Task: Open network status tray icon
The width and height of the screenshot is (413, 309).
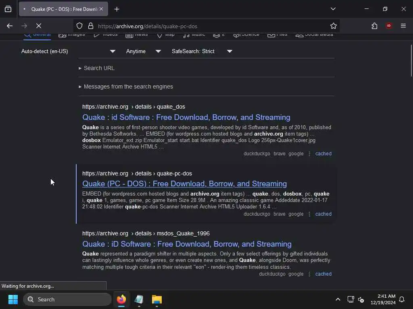Action: pos(350,299)
